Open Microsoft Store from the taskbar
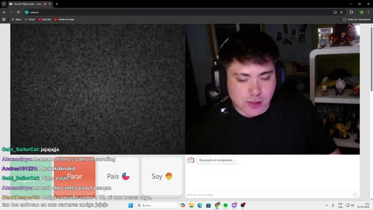 [x=208, y=205]
